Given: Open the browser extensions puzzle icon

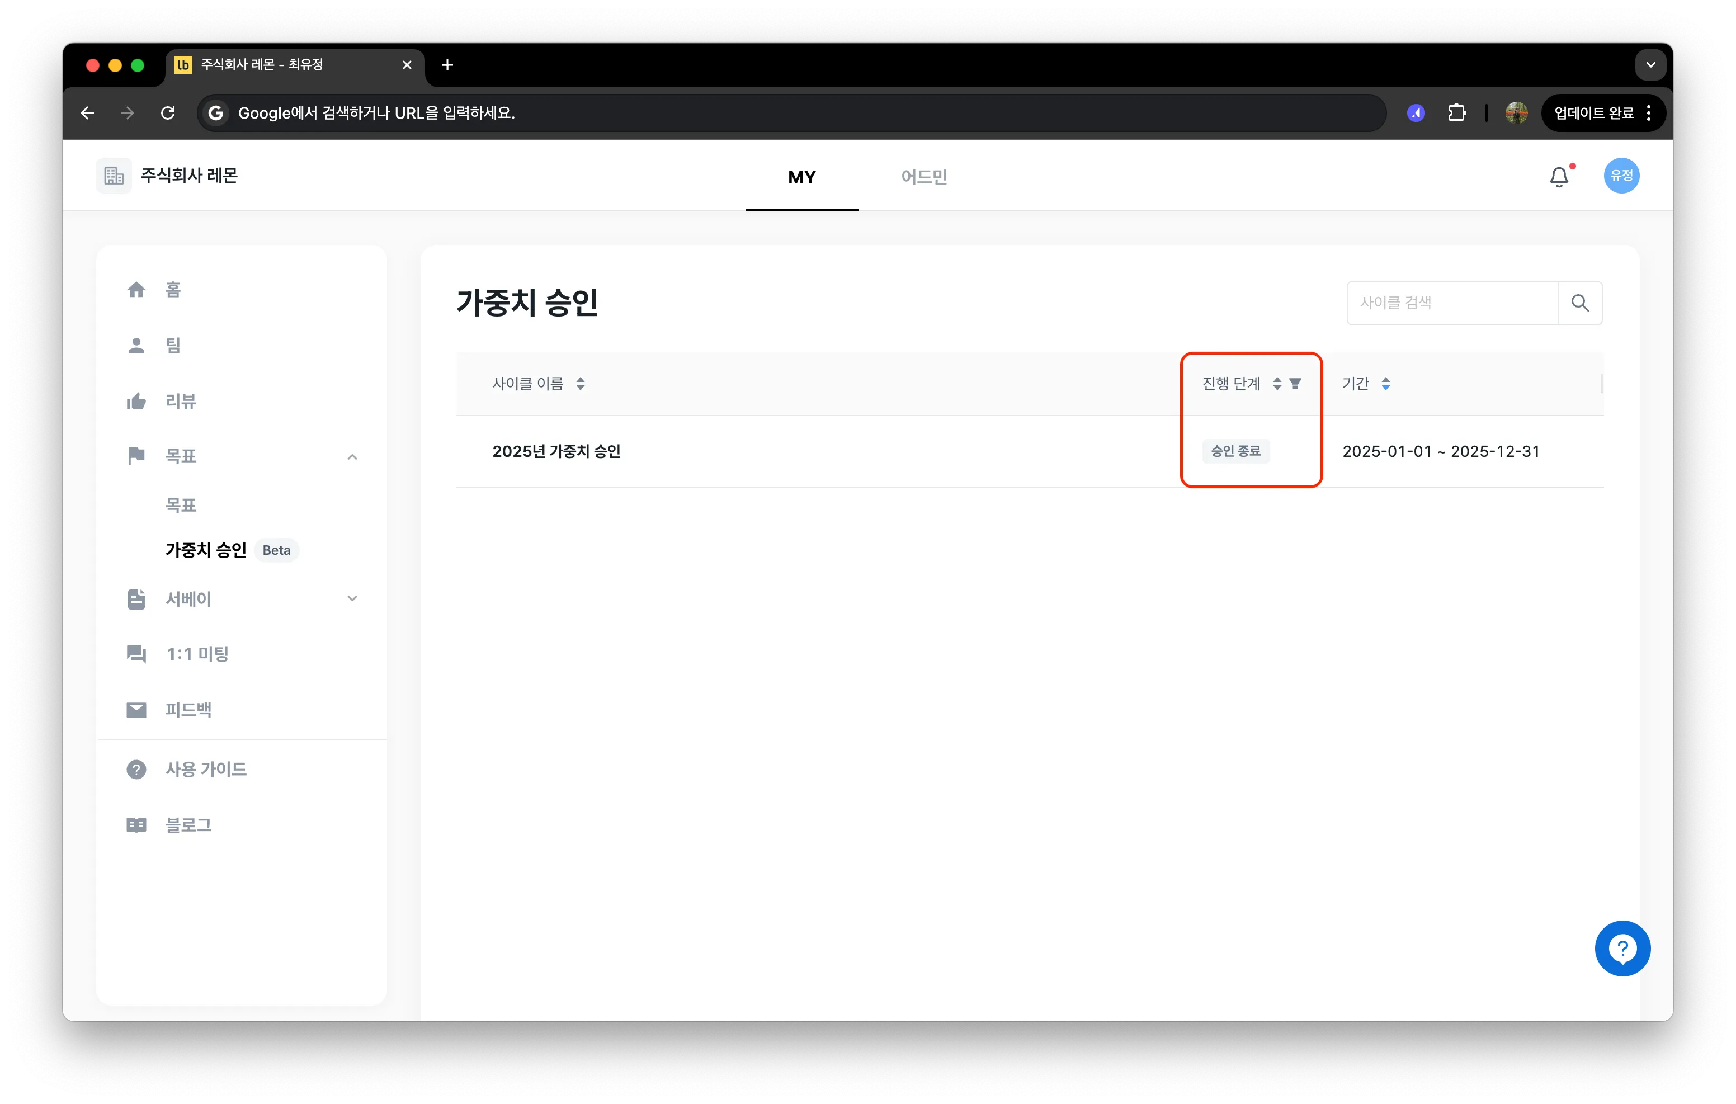Looking at the screenshot, I should click(1456, 112).
